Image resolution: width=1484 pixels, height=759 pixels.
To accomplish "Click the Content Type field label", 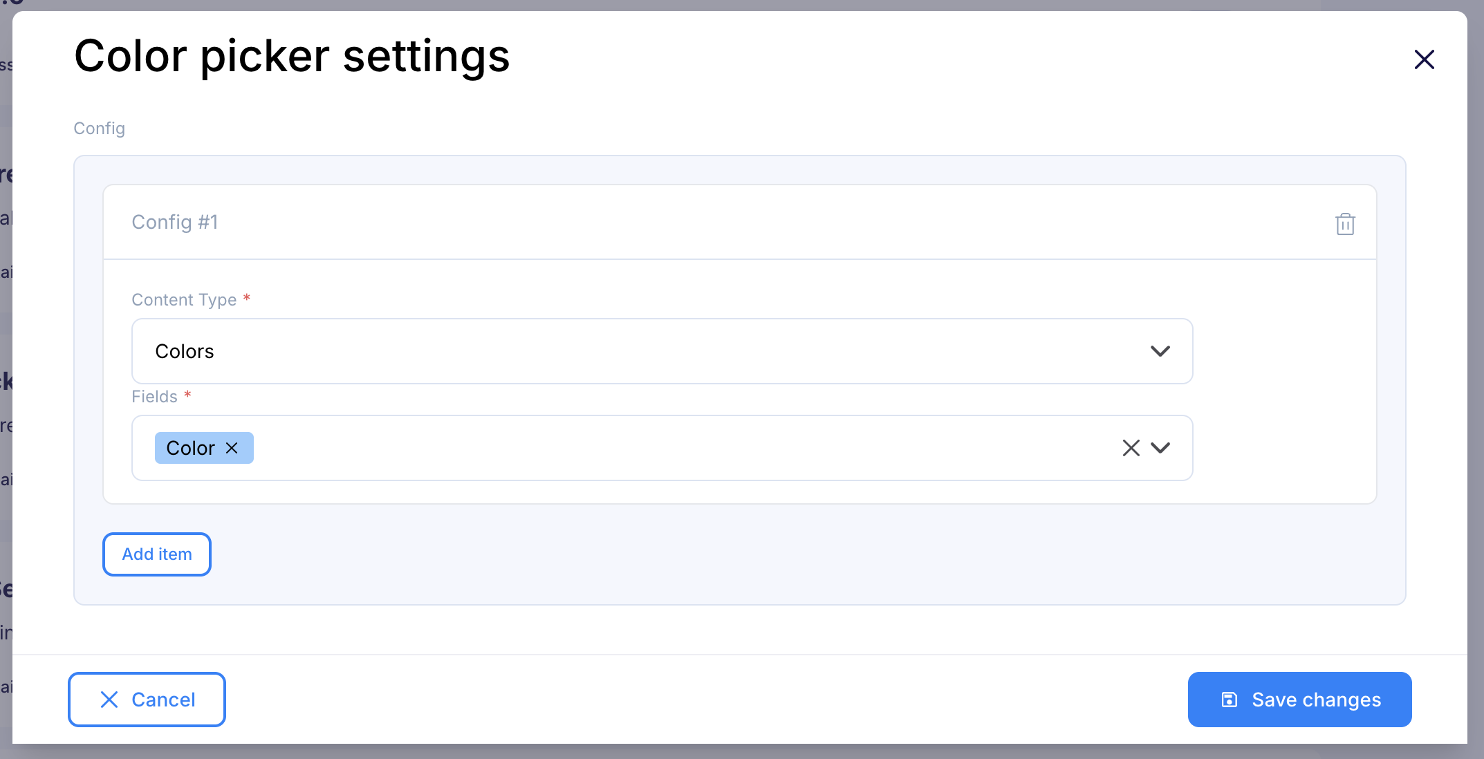I will click(x=184, y=300).
